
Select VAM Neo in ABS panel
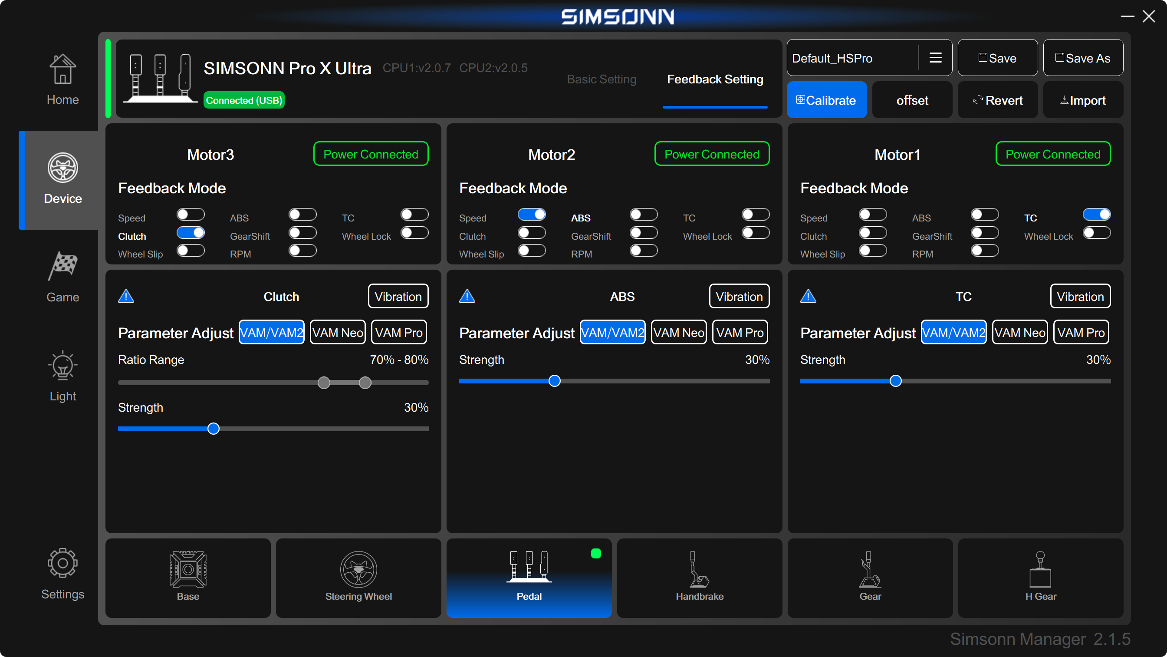(x=679, y=332)
